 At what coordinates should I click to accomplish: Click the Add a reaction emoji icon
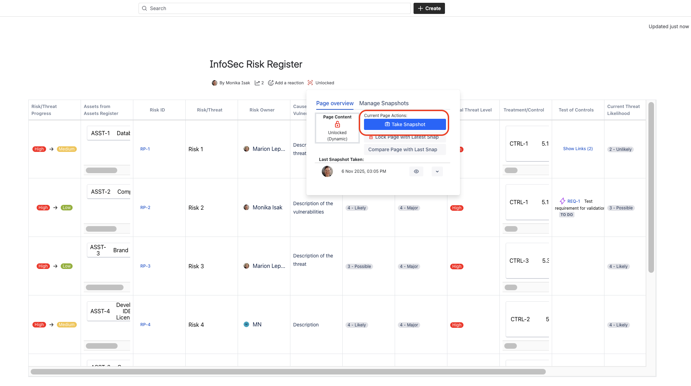[270, 83]
